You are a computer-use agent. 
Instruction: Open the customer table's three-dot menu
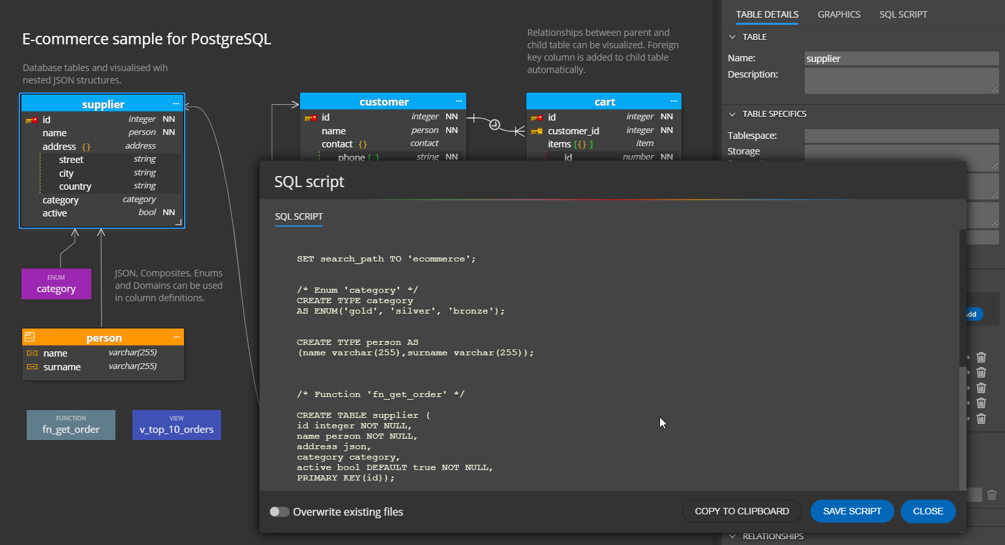coord(458,102)
